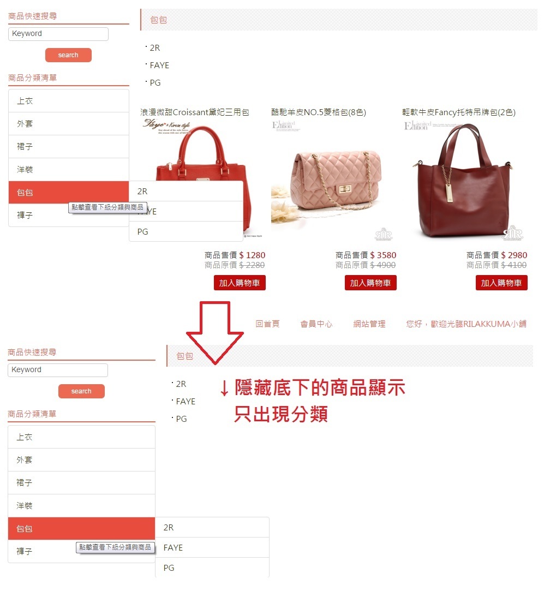Open the 網站管理 site management link
The height and width of the screenshot is (591, 550).
369,324
